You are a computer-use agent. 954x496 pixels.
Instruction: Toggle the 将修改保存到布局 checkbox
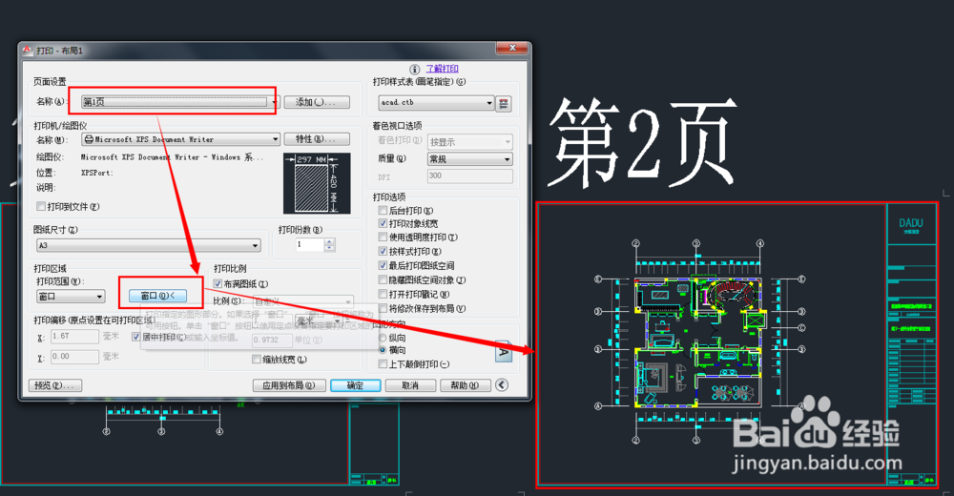coord(383,309)
